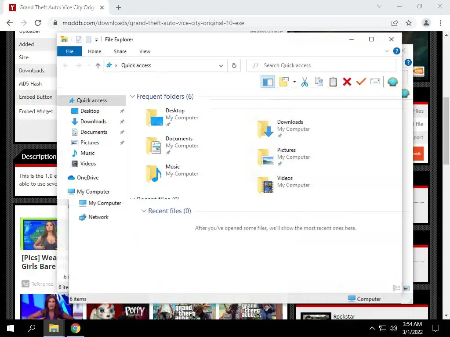This screenshot has height=337, width=450.
Task: Click the Search Quick access field
Action: [321, 65]
